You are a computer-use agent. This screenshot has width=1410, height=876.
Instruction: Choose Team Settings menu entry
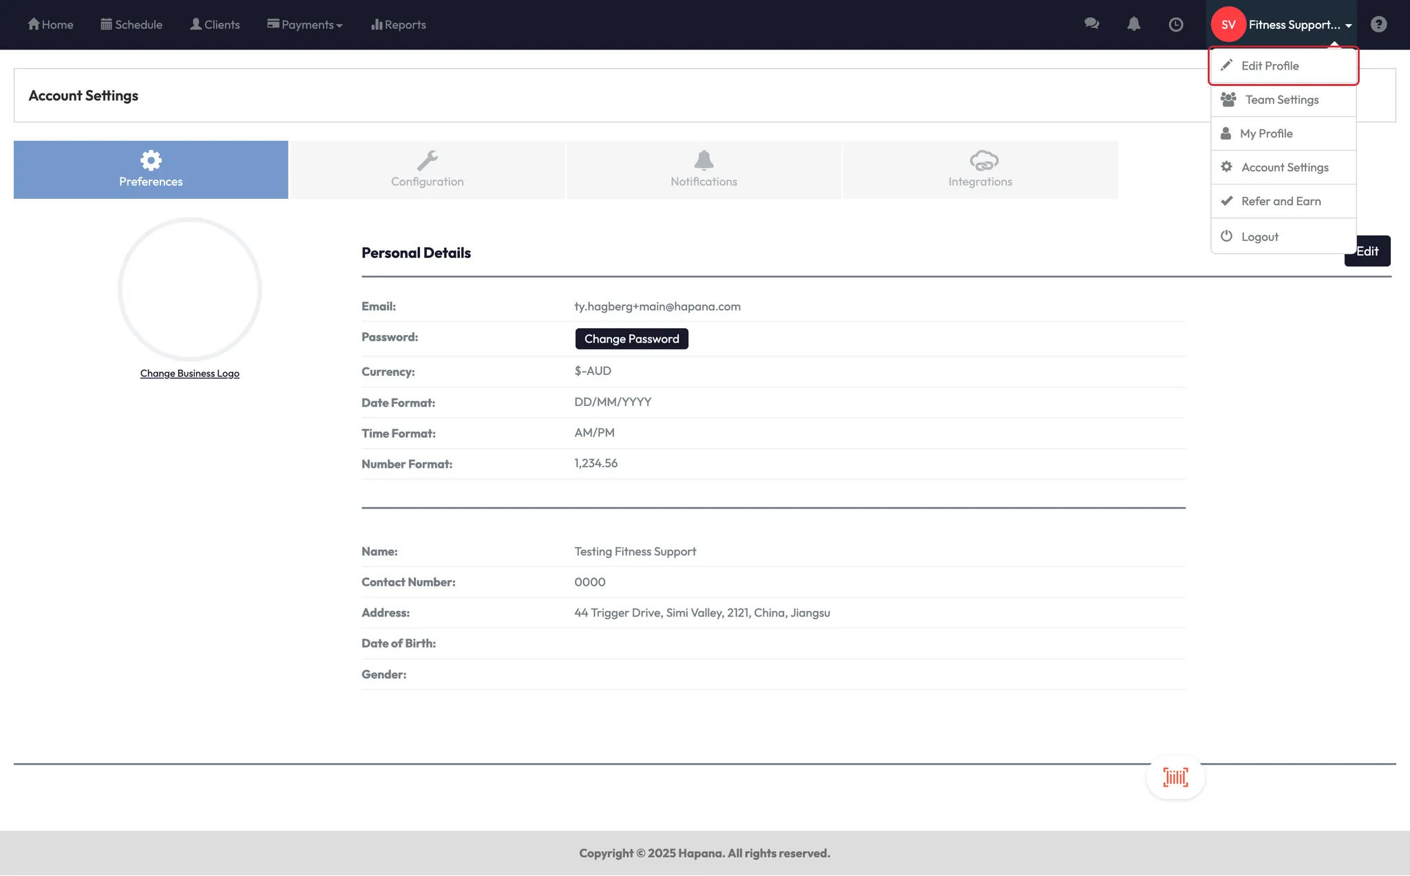(1281, 100)
